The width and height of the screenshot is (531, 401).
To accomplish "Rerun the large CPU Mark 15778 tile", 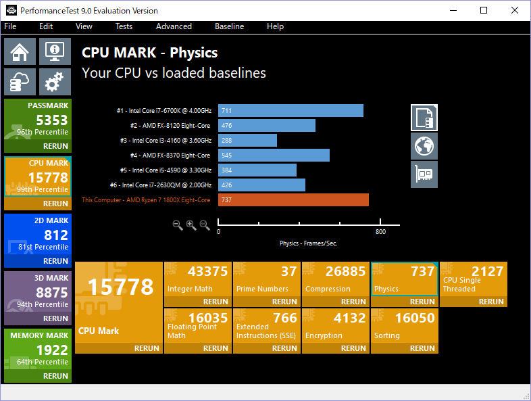I will [x=147, y=348].
